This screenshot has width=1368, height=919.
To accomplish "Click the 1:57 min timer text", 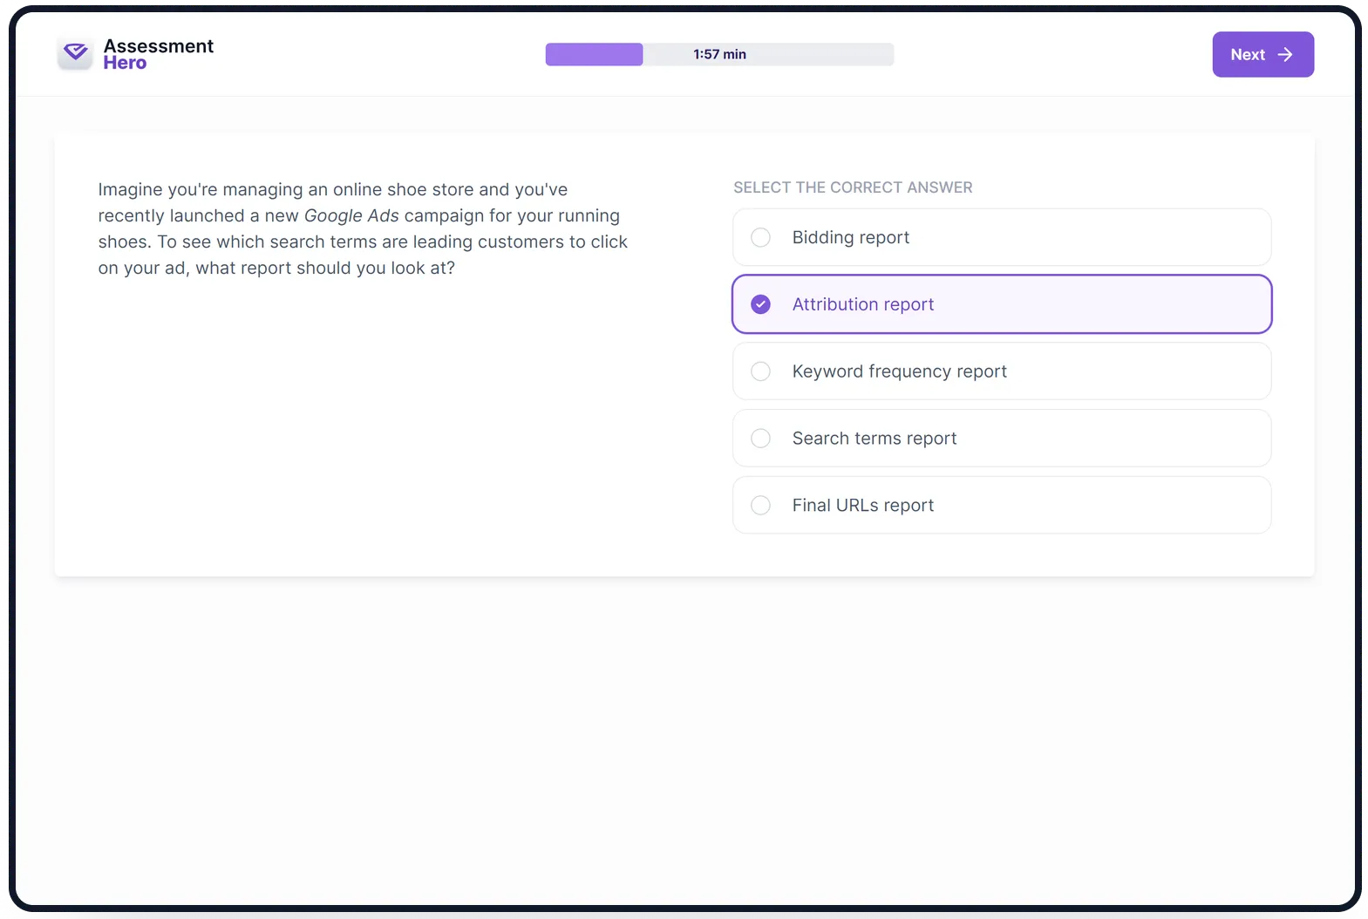I will pyautogui.click(x=719, y=54).
